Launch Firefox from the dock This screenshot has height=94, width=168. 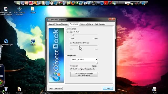tap(72, 3)
